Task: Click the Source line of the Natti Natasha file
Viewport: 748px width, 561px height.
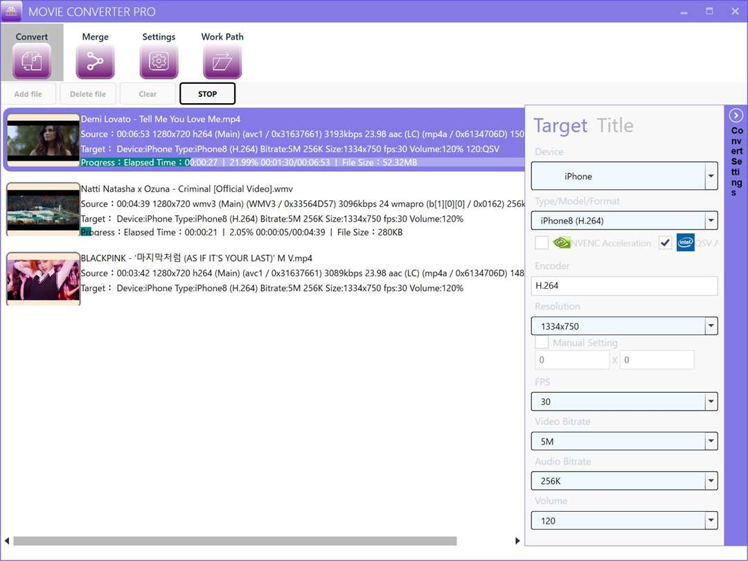Action: [303, 204]
